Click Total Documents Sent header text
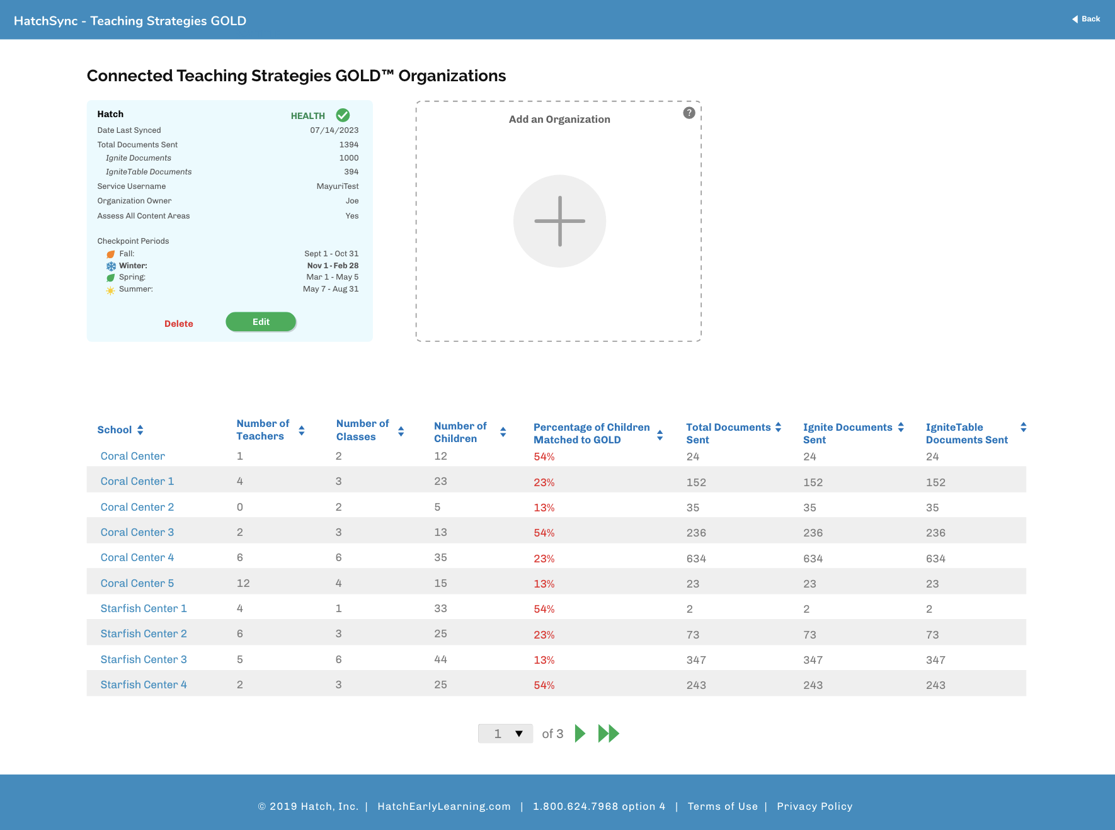This screenshot has width=1115, height=830. 728,433
